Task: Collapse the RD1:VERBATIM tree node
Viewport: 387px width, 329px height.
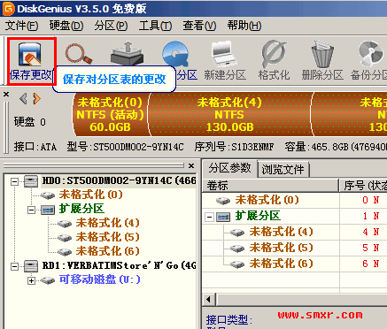Action: point(14,266)
